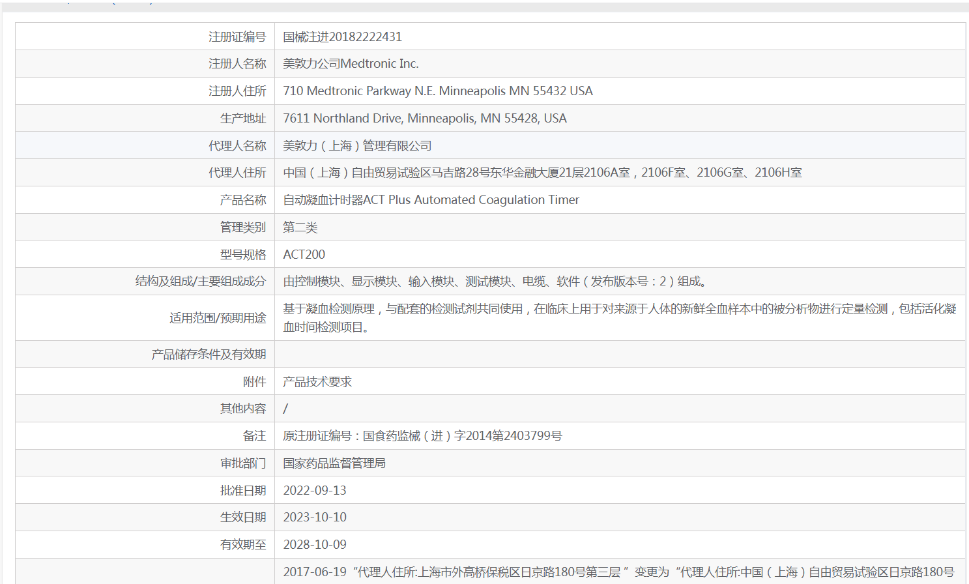
Task: Click the approval date 2022-09-13
Action: click(x=315, y=491)
